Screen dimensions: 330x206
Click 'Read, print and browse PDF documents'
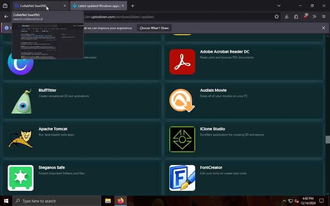[x=227, y=57]
